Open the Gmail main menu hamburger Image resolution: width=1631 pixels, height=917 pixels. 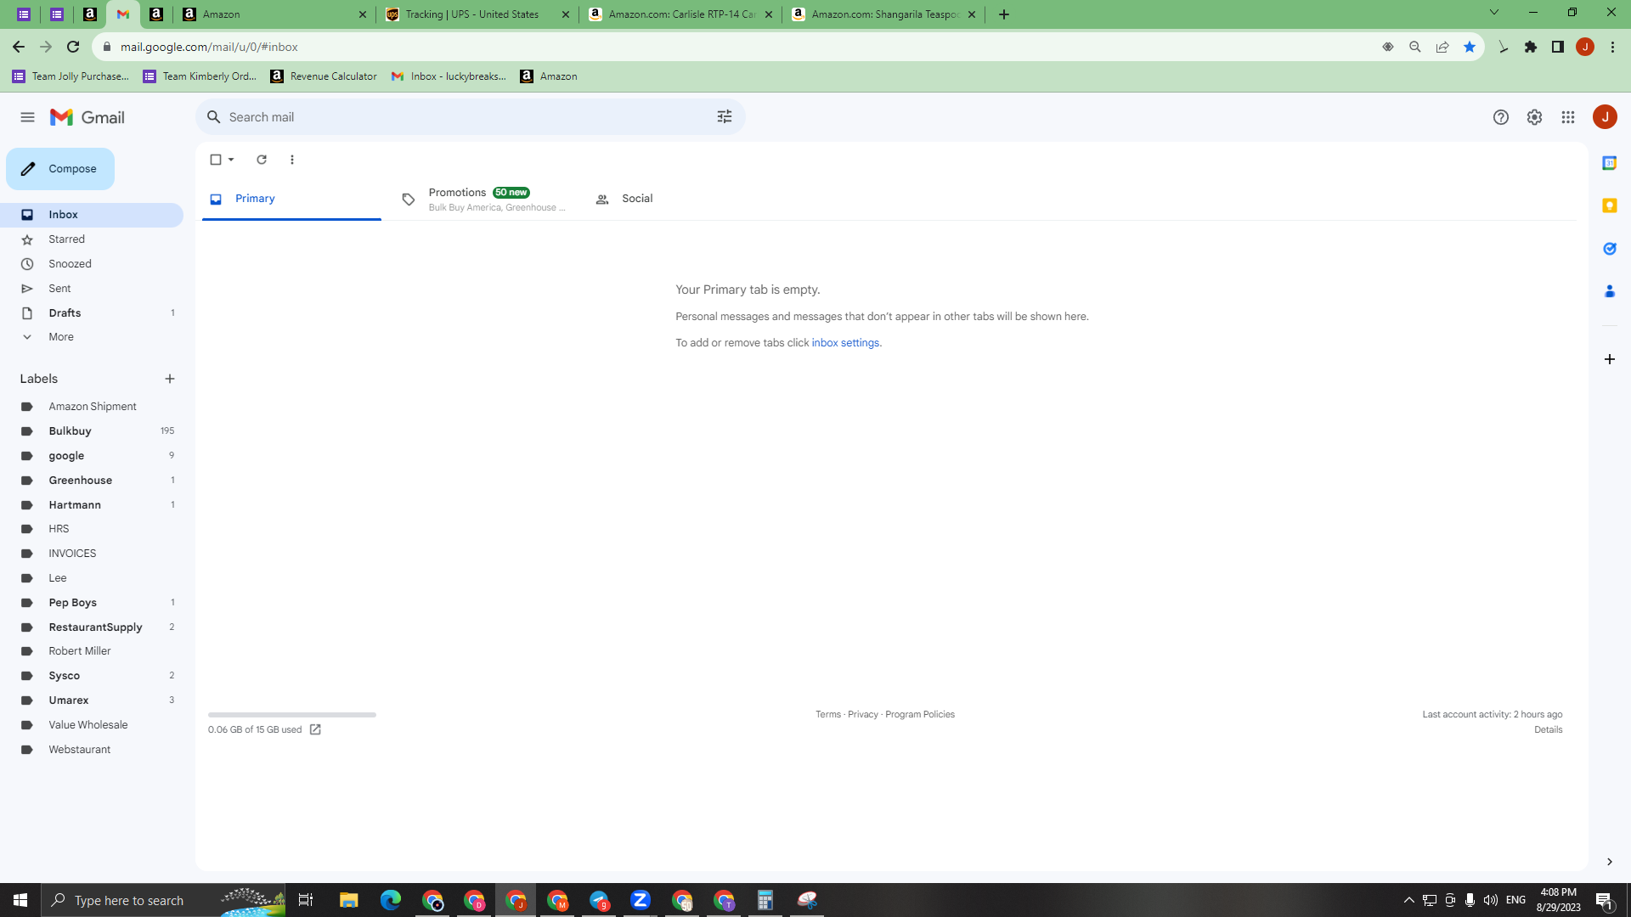[27, 117]
